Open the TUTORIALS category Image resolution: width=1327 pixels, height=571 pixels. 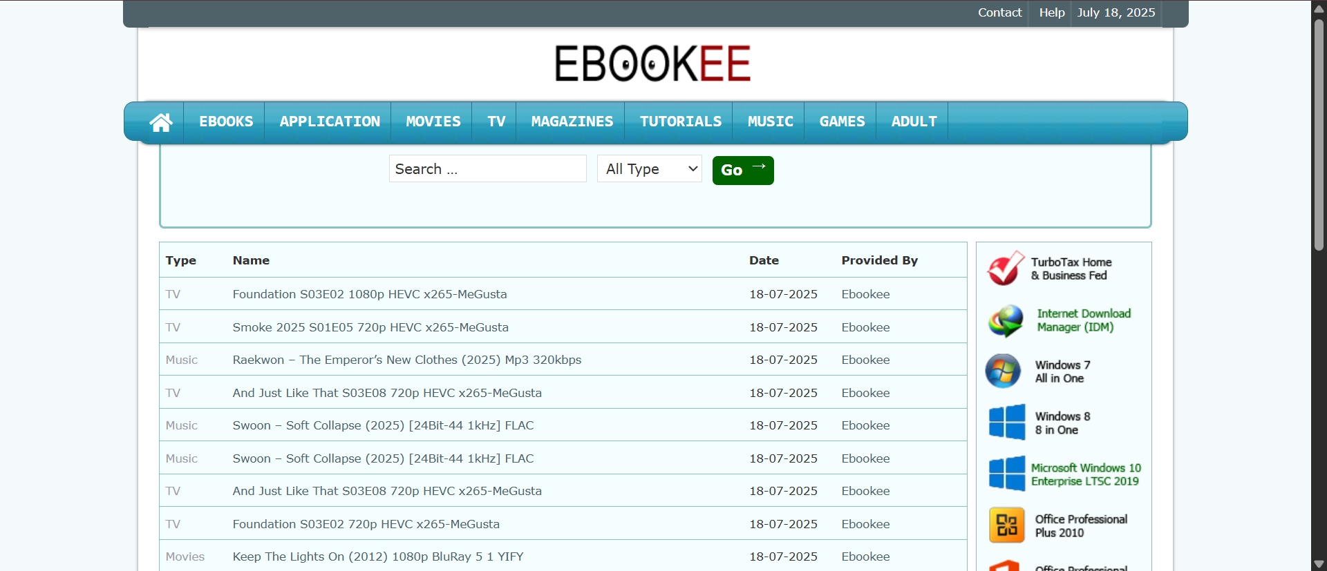pyautogui.click(x=681, y=122)
